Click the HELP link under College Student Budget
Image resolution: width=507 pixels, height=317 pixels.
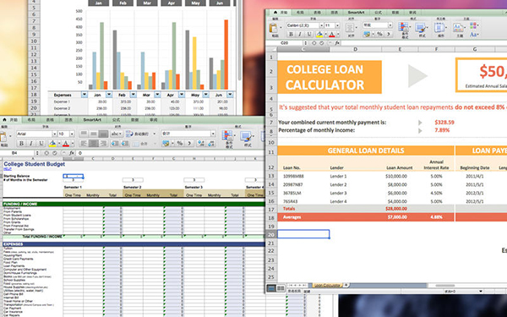click(7, 169)
